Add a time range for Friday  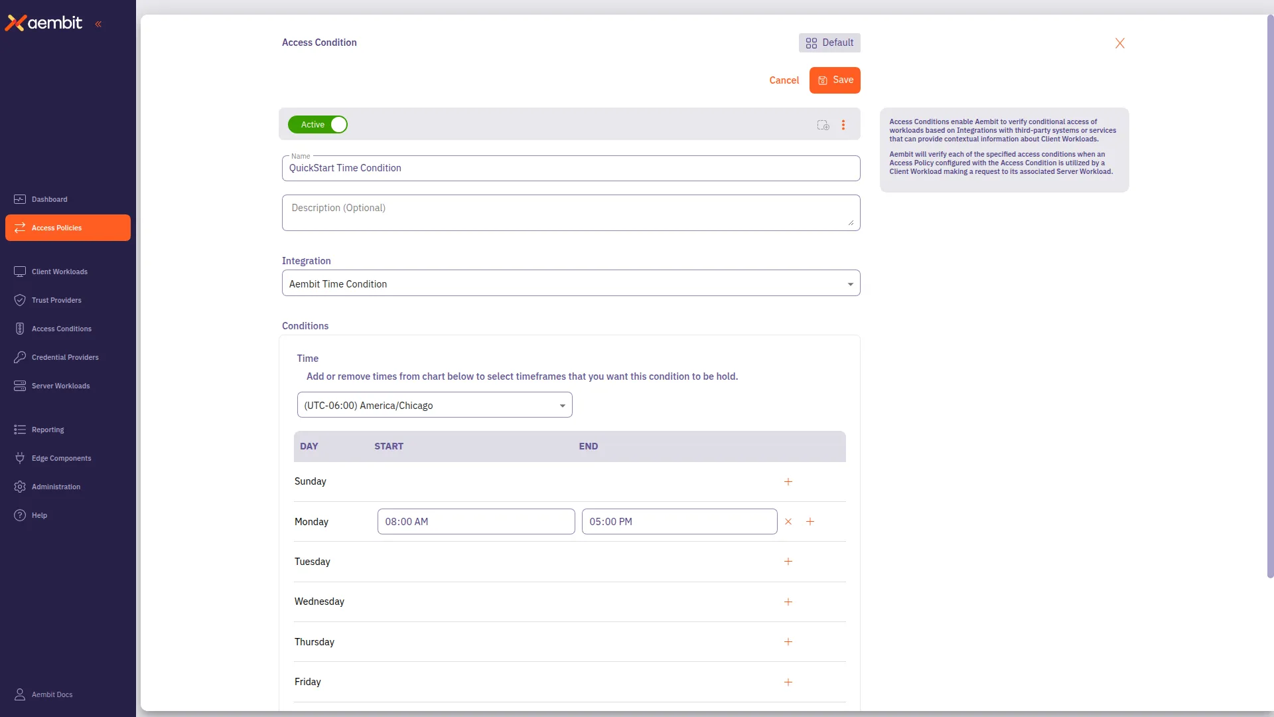coord(788,682)
